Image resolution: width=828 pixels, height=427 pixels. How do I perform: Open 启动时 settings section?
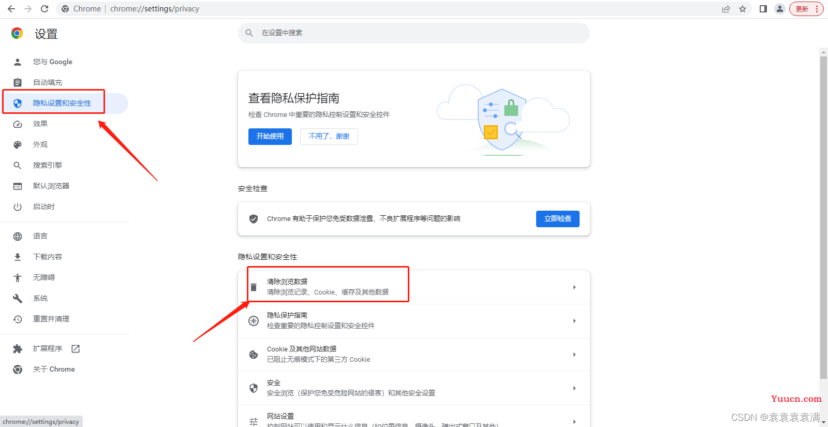pos(64,207)
